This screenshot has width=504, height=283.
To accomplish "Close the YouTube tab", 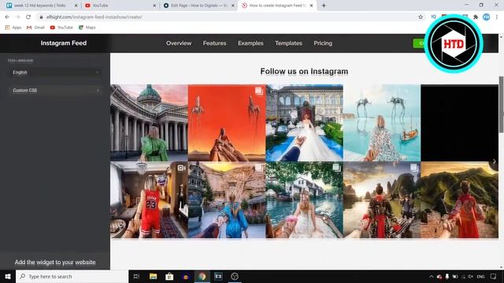I will [x=154, y=6].
